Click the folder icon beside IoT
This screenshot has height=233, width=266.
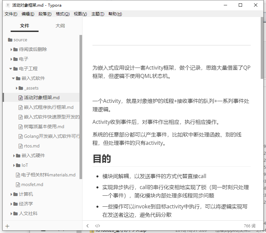click(x=18, y=165)
